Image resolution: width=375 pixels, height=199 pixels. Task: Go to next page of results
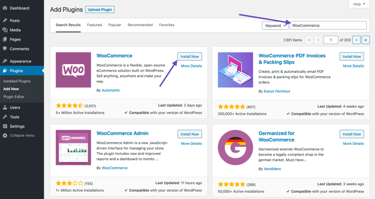[x=356, y=40]
